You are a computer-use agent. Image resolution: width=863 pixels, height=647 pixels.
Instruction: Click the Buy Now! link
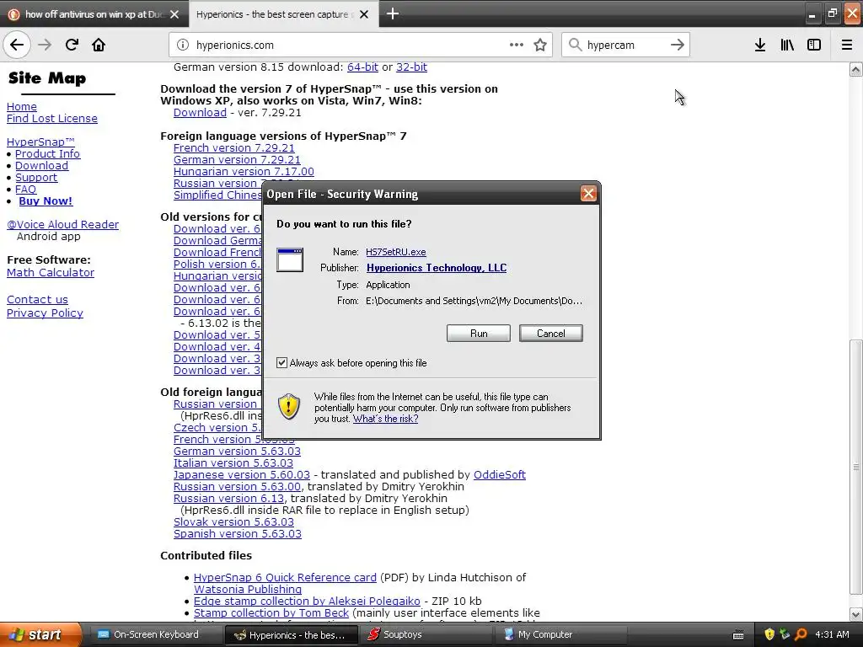(x=46, y=201)
